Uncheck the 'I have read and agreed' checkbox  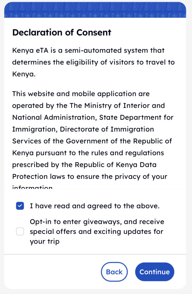click(x=20, y=206)
